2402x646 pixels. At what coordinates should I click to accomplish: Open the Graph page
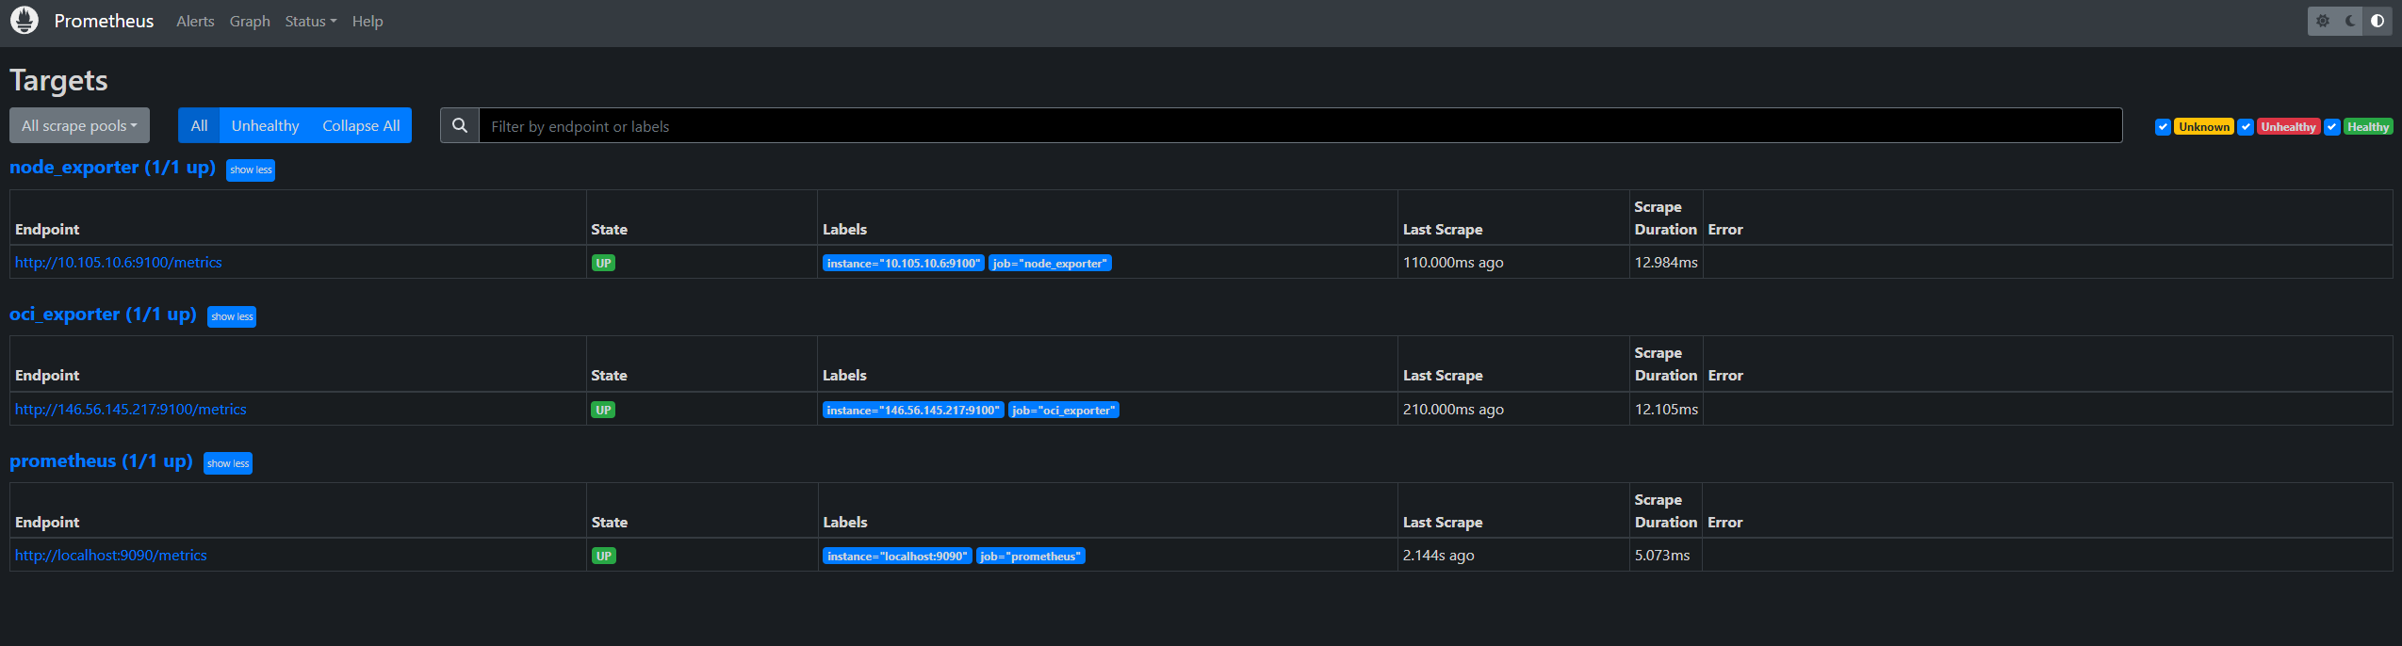250,21
